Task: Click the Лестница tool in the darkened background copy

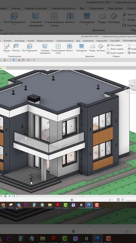Action: [x=114, y=18]
